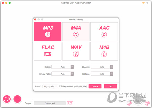Click the add music files button

point(7,99)
